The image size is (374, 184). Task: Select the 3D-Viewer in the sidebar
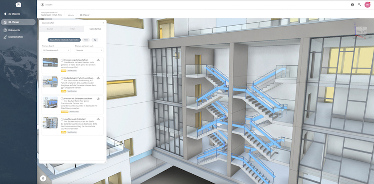coord(15,22)
